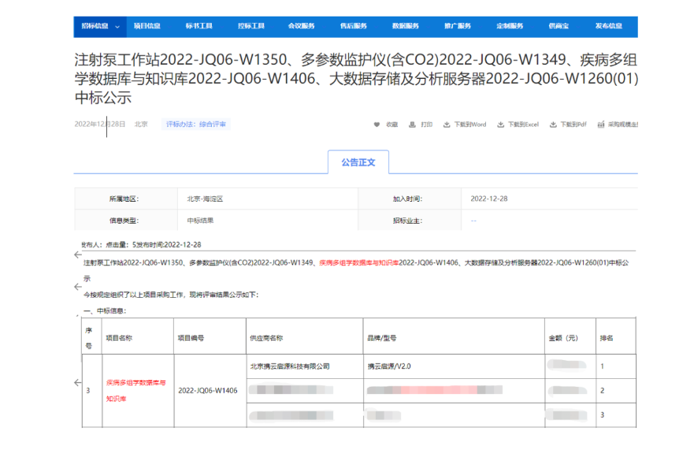Click supplier 北京携云启源科技有限公司 cell
Screen dimensions: 694x457
coord(289,366)
